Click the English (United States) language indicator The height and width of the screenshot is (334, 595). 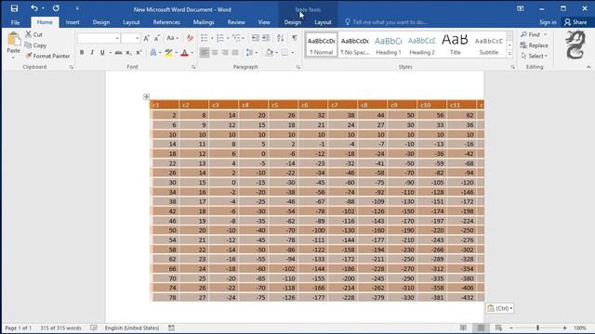tap(132, 328)
